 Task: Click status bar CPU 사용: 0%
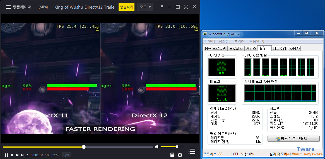(x=243, y=154)
